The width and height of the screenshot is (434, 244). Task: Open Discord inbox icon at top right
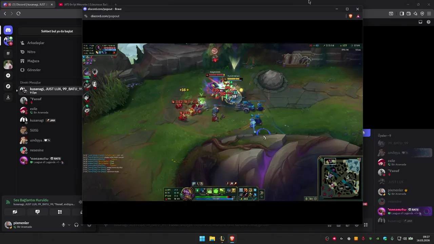tap(420, 22)
